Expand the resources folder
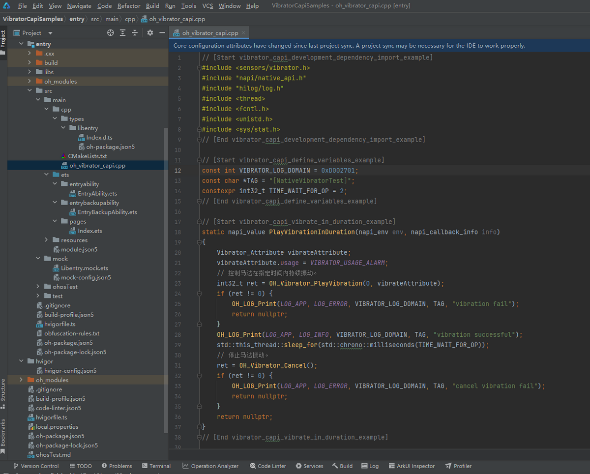 [x=47, y=240]
